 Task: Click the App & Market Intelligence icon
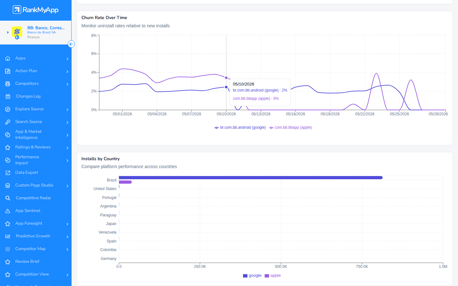(8, 135)
